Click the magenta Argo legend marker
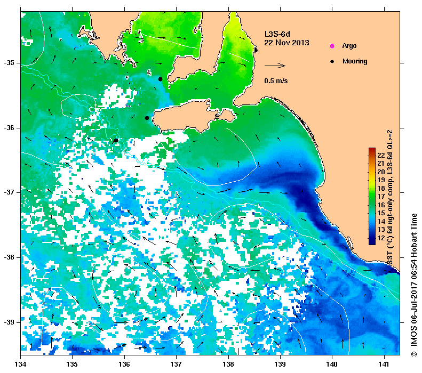 (332, 46)
